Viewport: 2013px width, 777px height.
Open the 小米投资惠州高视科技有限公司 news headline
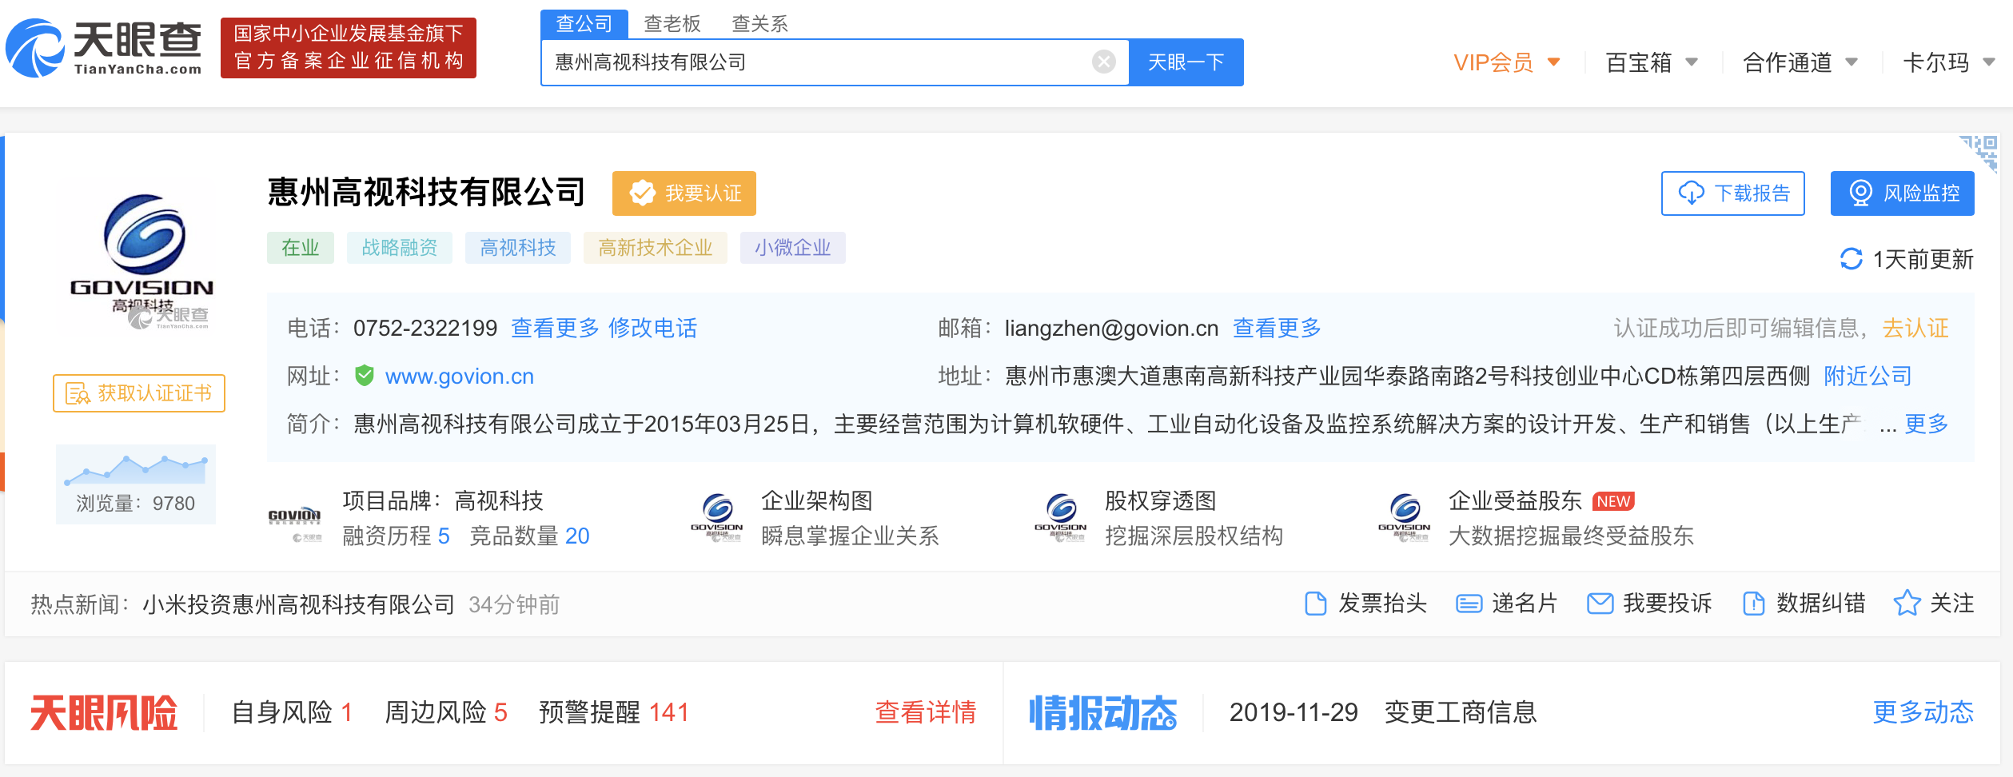299,604
